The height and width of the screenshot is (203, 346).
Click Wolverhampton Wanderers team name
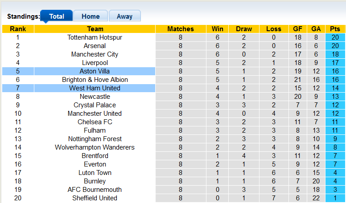click(95, 147)
